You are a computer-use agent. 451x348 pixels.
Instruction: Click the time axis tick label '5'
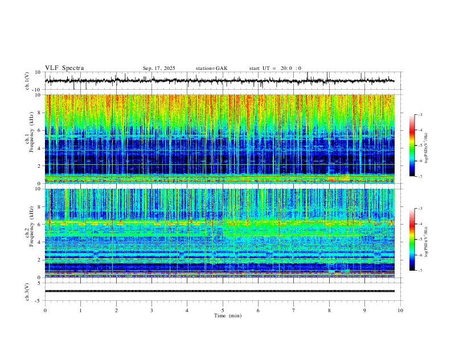tap(223, 310)
